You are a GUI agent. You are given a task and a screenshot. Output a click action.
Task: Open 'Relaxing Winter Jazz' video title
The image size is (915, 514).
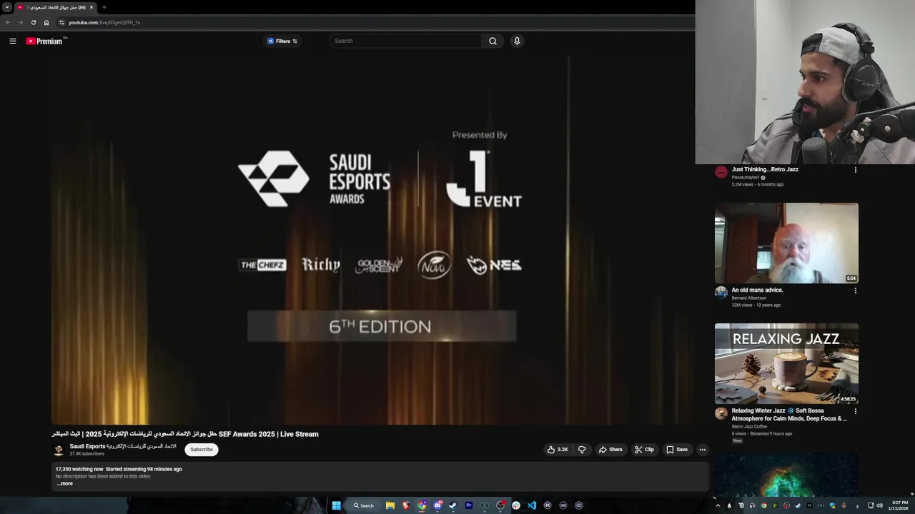point(788,415)
